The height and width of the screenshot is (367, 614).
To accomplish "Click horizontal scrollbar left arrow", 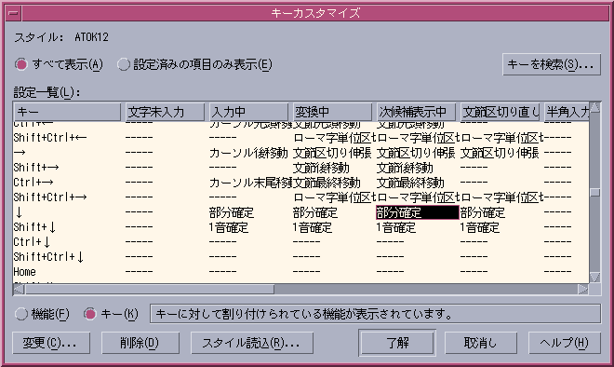I will pos(19,290).
